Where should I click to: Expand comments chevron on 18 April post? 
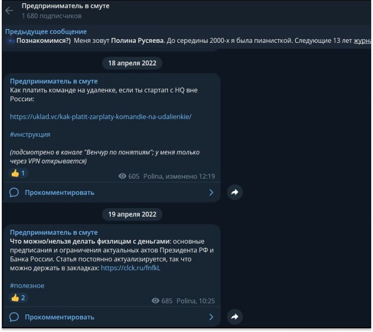coord(211,192)
